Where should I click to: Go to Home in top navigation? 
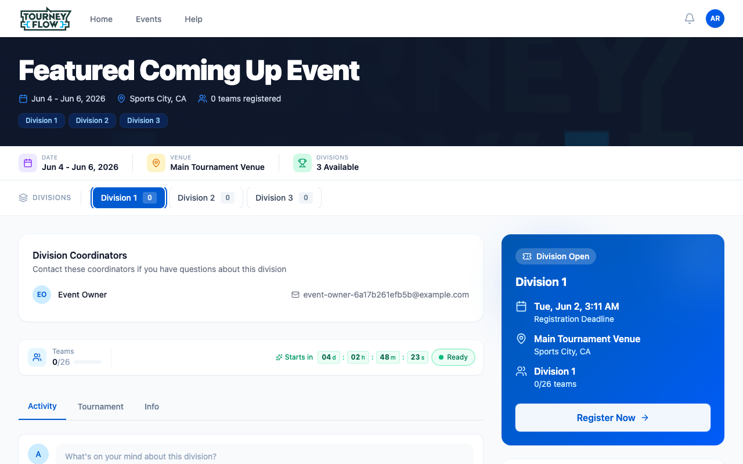pos(101,19)
